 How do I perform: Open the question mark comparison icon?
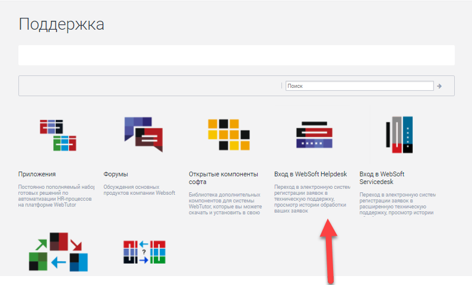point(144,252)
